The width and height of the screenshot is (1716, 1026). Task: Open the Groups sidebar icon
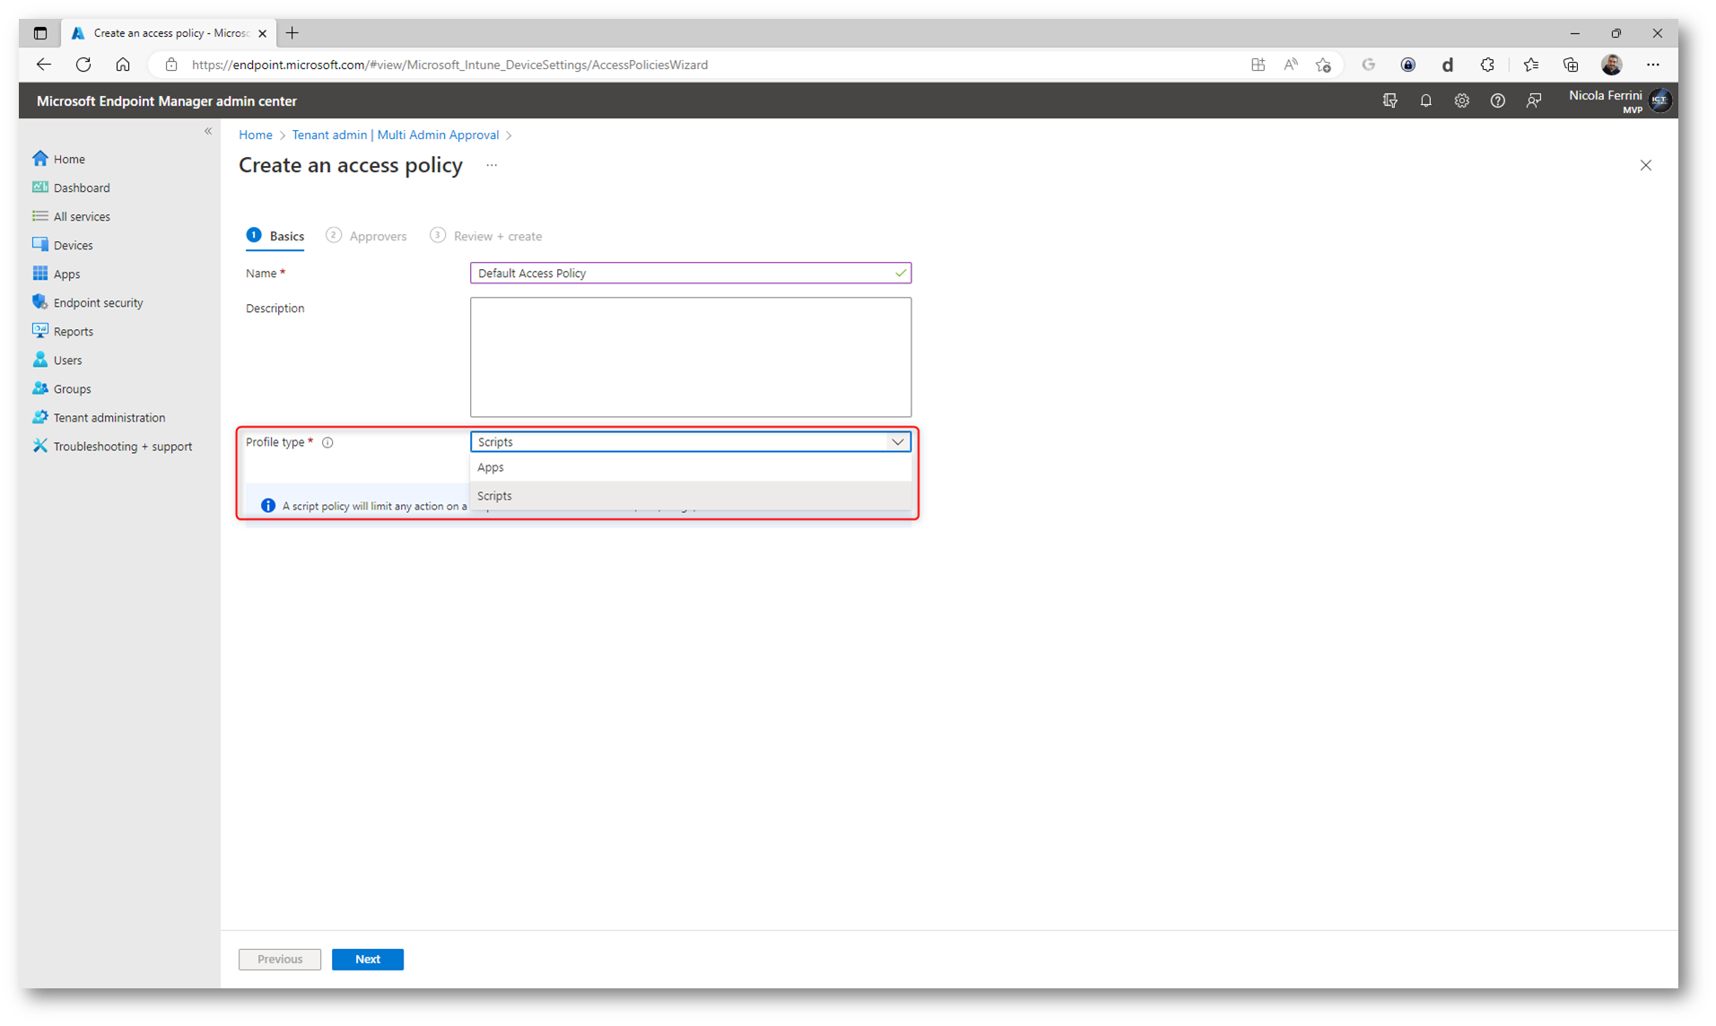pyautogui.click(x=40, y=388)
